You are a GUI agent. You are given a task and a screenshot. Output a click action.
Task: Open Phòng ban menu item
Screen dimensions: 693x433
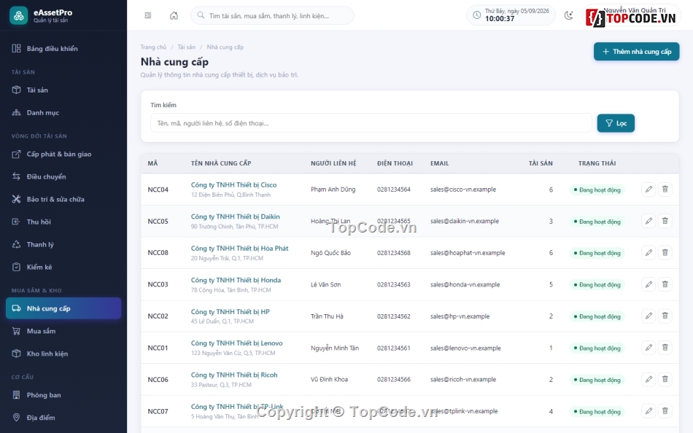point(63,395)
